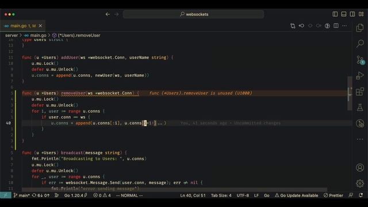Select the Go language mode in the status bar
368x207 pixels.
click(x=267, y=195)
